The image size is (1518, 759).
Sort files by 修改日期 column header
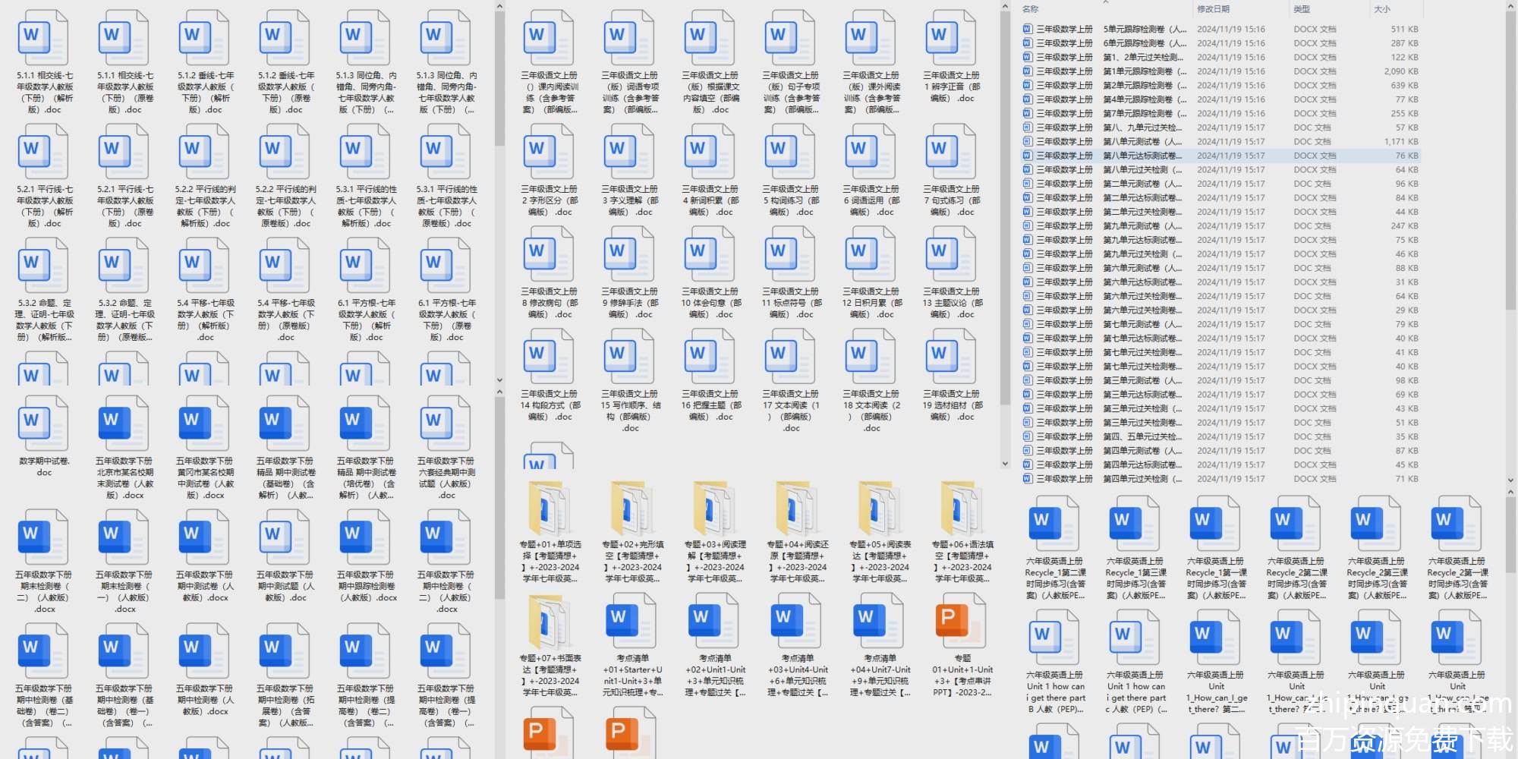tap(1213, 9)
